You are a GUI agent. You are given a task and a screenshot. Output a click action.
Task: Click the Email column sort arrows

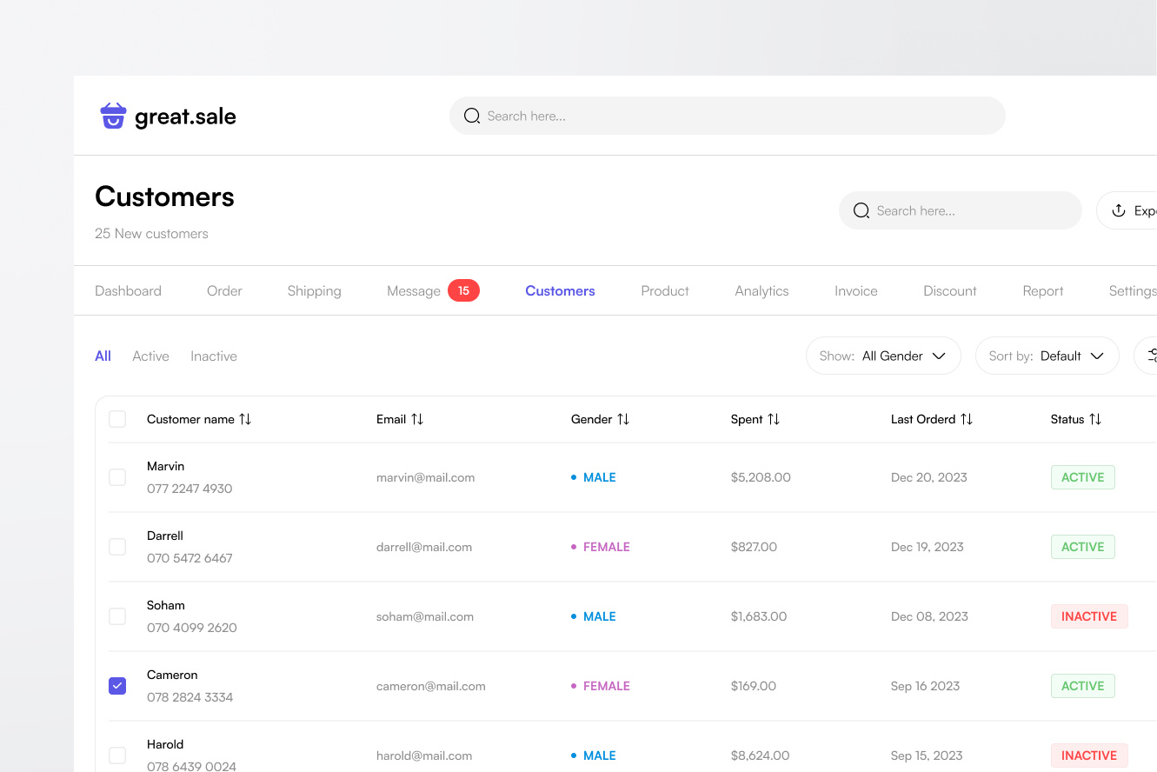click(x=419, y=419)
